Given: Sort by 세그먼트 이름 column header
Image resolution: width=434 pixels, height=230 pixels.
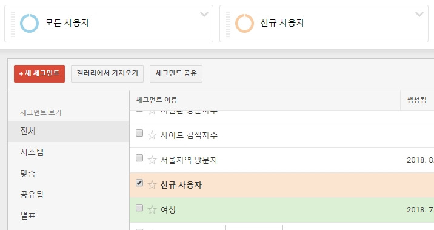Looking at the screenshot, I should [156, 100].
